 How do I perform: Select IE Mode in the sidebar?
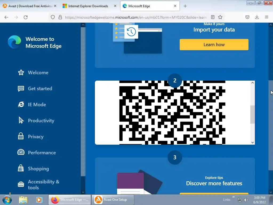pyautogui.click(x=32, y=105)
